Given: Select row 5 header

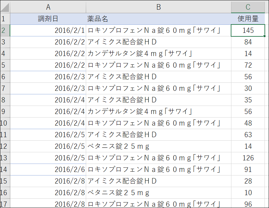Looking at the screenshot, I should pyautogui.click(x=5, y=65).
